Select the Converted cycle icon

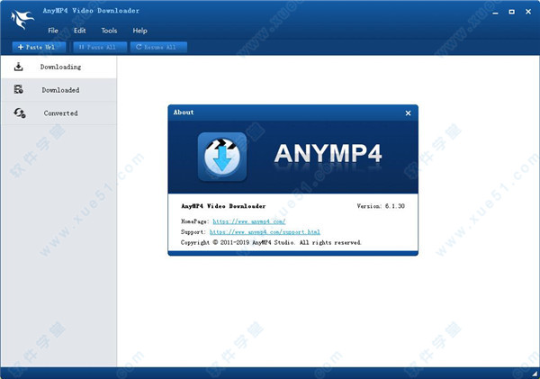pos(20,113)
